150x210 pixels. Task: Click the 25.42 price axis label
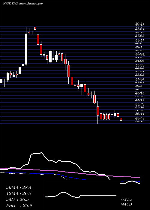(139, 121)
